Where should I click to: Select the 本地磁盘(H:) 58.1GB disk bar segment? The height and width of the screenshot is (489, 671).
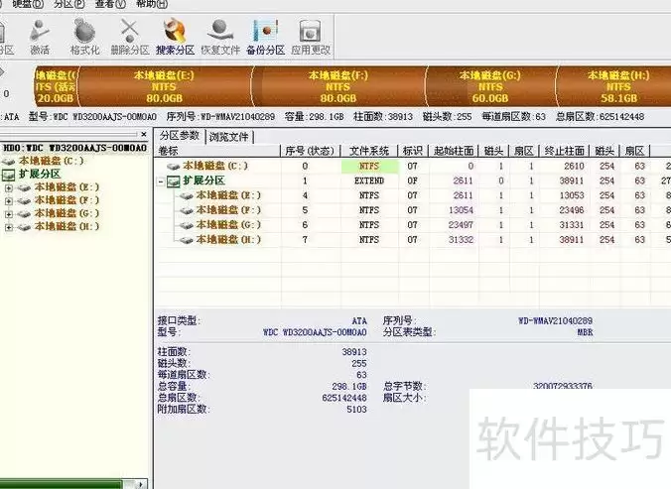tap(614, 86)
